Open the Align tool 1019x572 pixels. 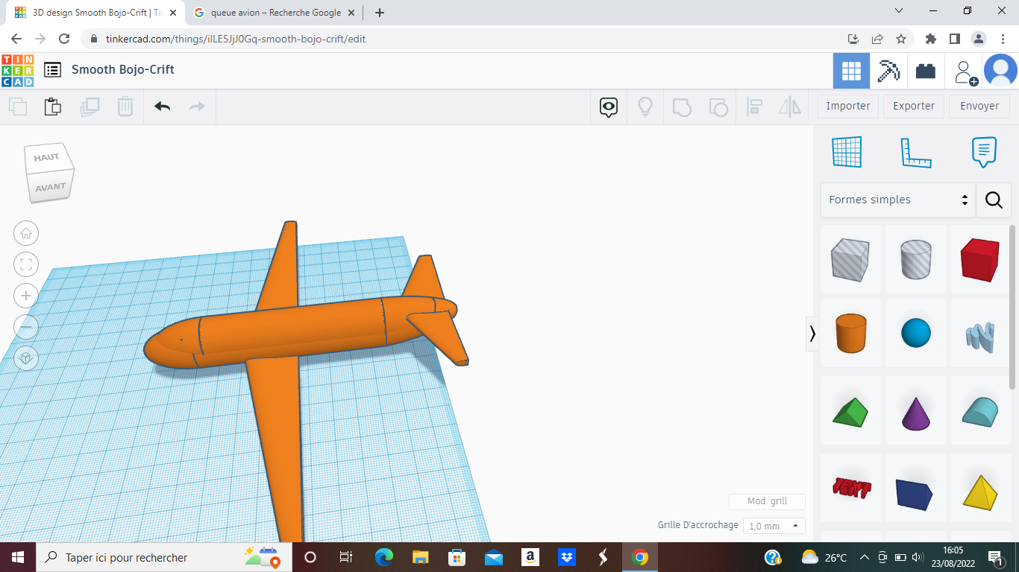[x=754, y=107]
